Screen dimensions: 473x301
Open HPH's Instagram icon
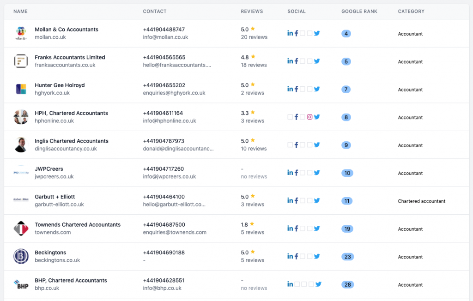[x=309, y=117]
